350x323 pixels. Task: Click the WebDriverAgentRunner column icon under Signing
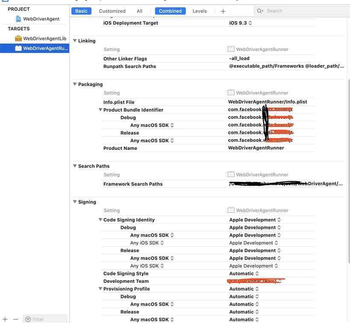(231, 210)
